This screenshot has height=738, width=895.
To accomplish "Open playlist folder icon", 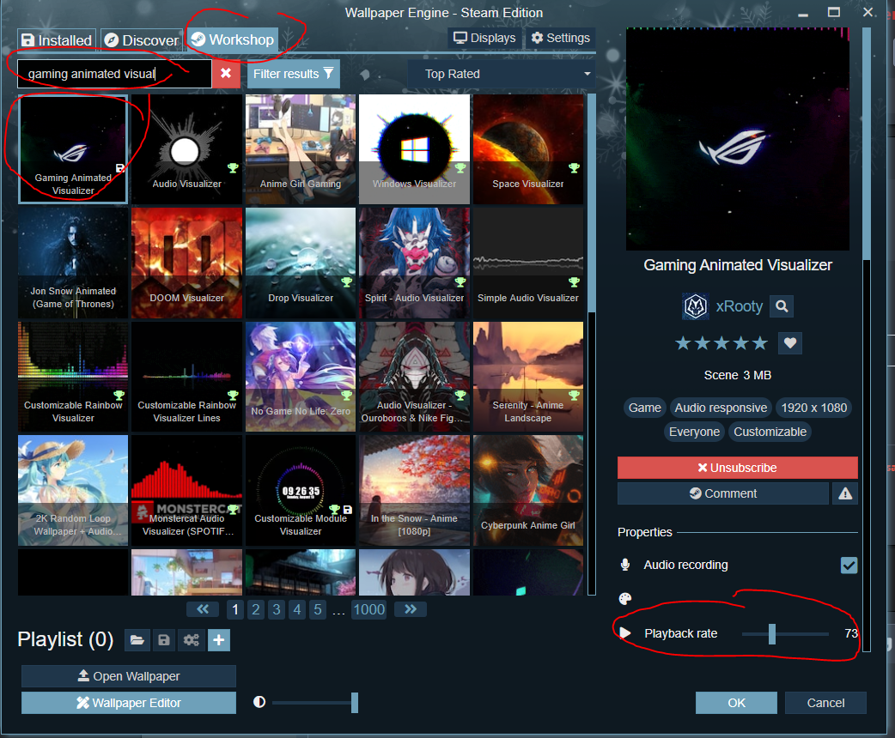I will click(x=137, y=640).
